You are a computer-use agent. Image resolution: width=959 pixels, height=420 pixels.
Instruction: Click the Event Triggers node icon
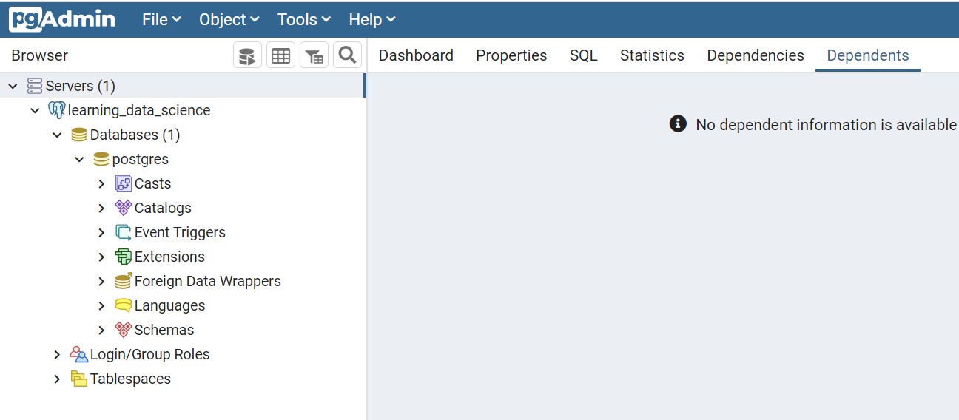pyautogui.click(x=124, y=232)
